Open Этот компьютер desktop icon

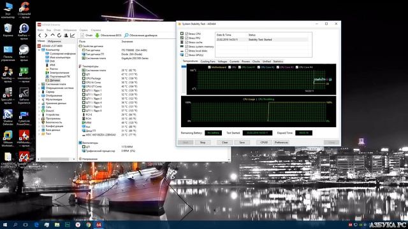tap(8, 10)
